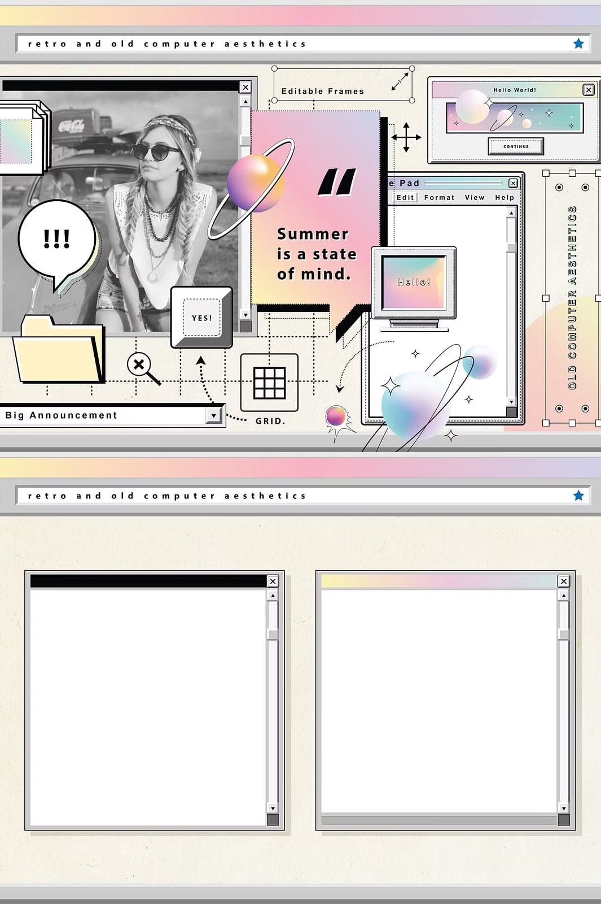Image resolution: width=601 pixels, height=904 pixels.
Task: Click the blue star icon in top bar
Action: [578, 44]
